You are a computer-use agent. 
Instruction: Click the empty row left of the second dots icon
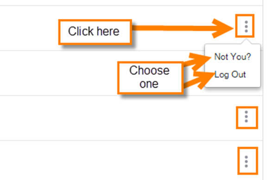pos(118,118)
